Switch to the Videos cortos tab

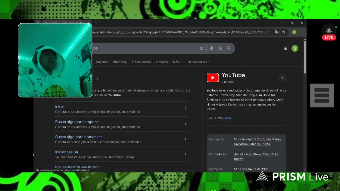(x=141, y=62)
